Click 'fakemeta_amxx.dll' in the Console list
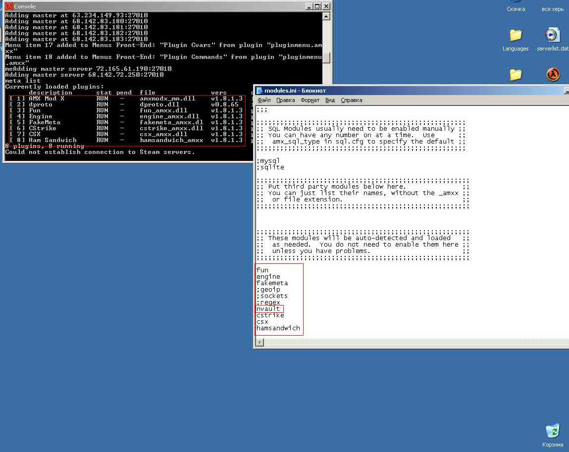The width and height of the screenshot is (569, 452). pyautogui.click(x=171, y=122)
